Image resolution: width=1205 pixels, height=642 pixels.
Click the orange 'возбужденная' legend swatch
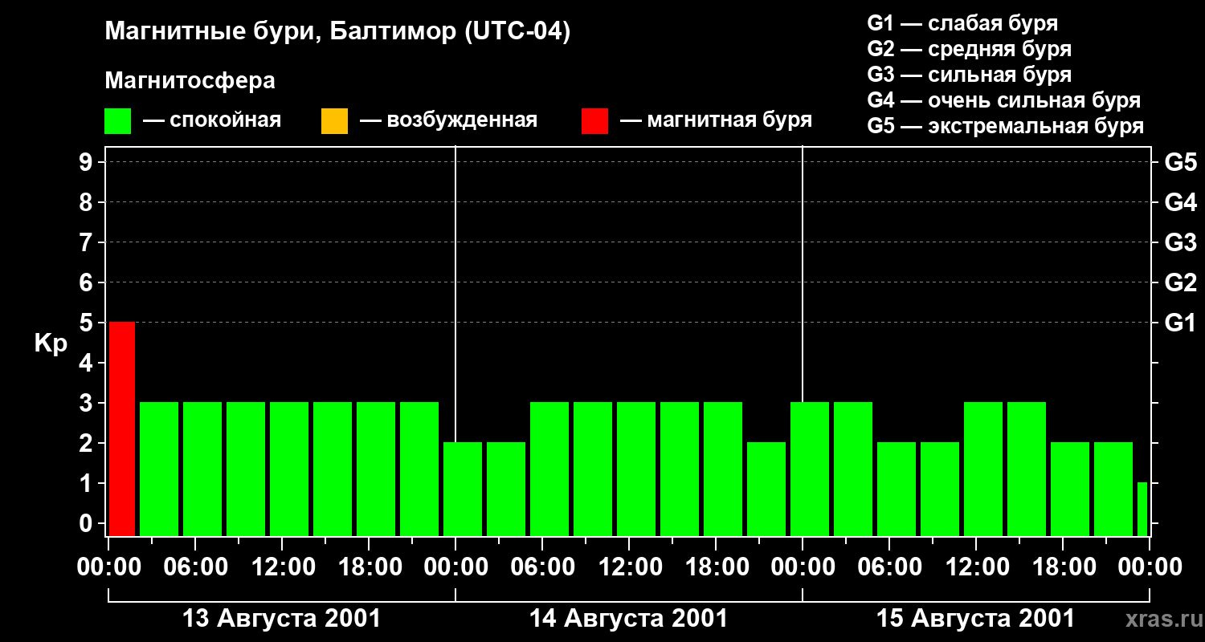click(334, 121)
